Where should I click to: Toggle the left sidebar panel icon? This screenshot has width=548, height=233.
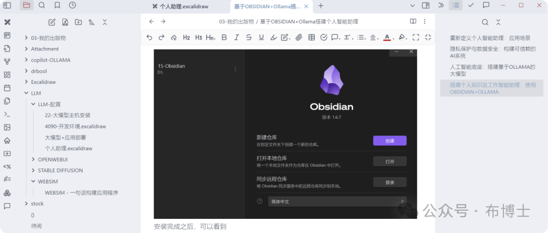[7, 5]
